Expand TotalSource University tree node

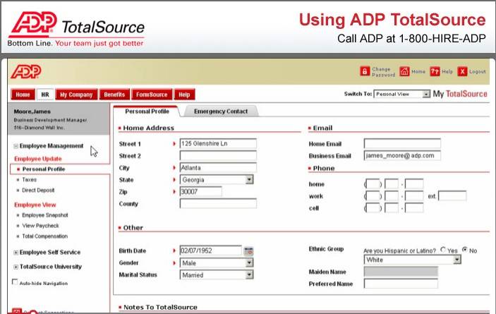click(16, 267)
